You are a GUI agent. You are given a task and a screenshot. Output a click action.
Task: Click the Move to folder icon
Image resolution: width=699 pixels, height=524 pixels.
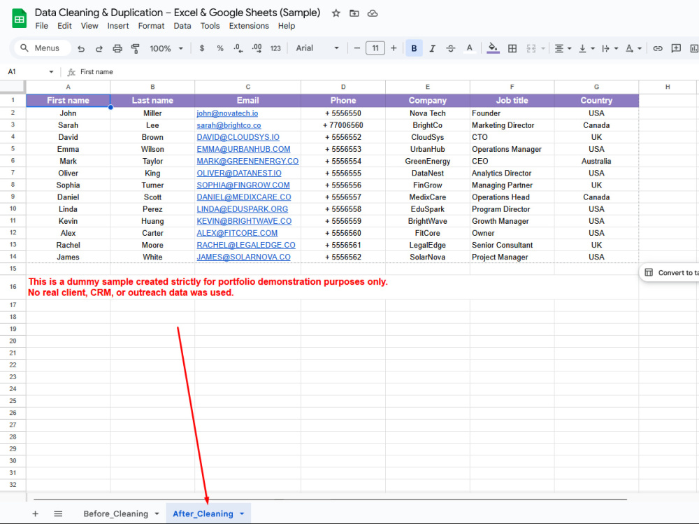pyautogui.click(x=354, y=13)
